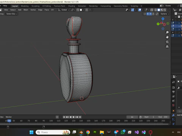Image resolution: width=182 pixels, height=136 pixels.
Task: Click current frame field showing 44
Action: [132, 117]
